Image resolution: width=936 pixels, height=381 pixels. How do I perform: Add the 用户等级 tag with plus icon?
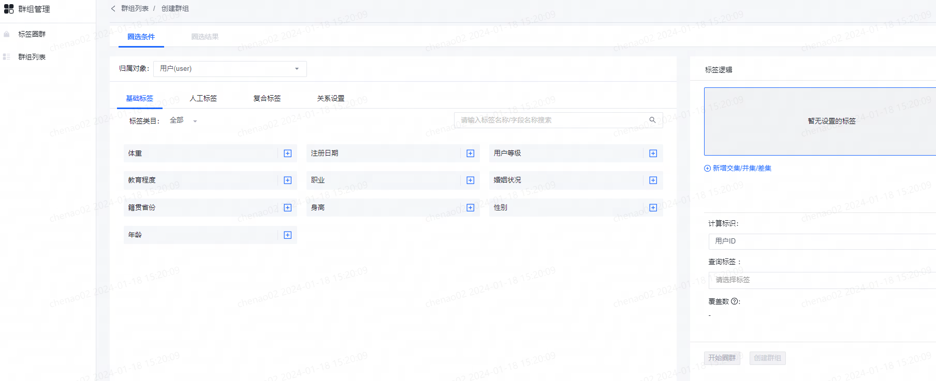pyautogui.click(x=653, y=154)
